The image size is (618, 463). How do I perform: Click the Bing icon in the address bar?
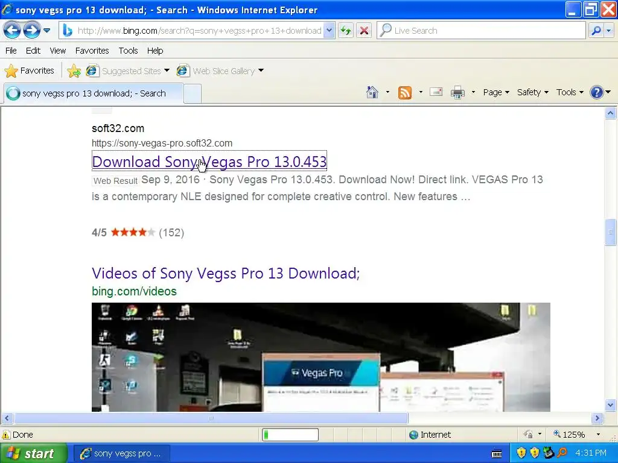68,31
